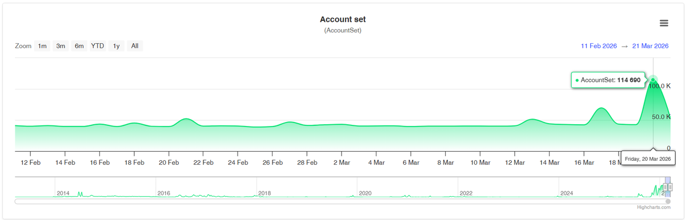Viewport: 685px width, 220px height.
Task: Select the YTD zoom option
Action: tap(98, 46)
